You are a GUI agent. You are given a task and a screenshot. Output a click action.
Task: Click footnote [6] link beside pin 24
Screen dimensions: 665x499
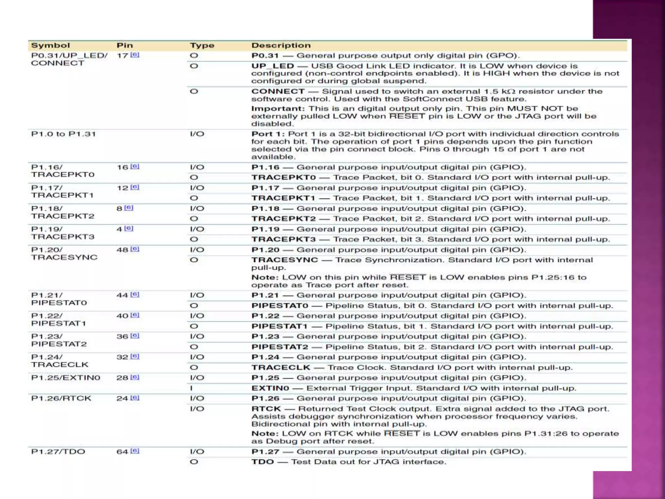coord(135,398)
